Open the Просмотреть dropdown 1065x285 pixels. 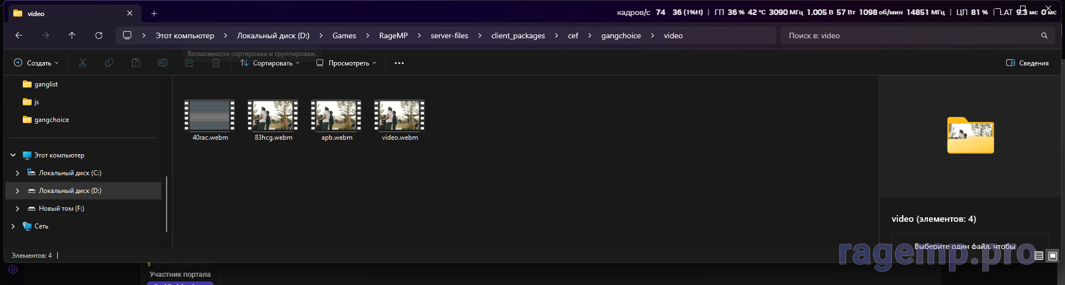coord(346,63)
